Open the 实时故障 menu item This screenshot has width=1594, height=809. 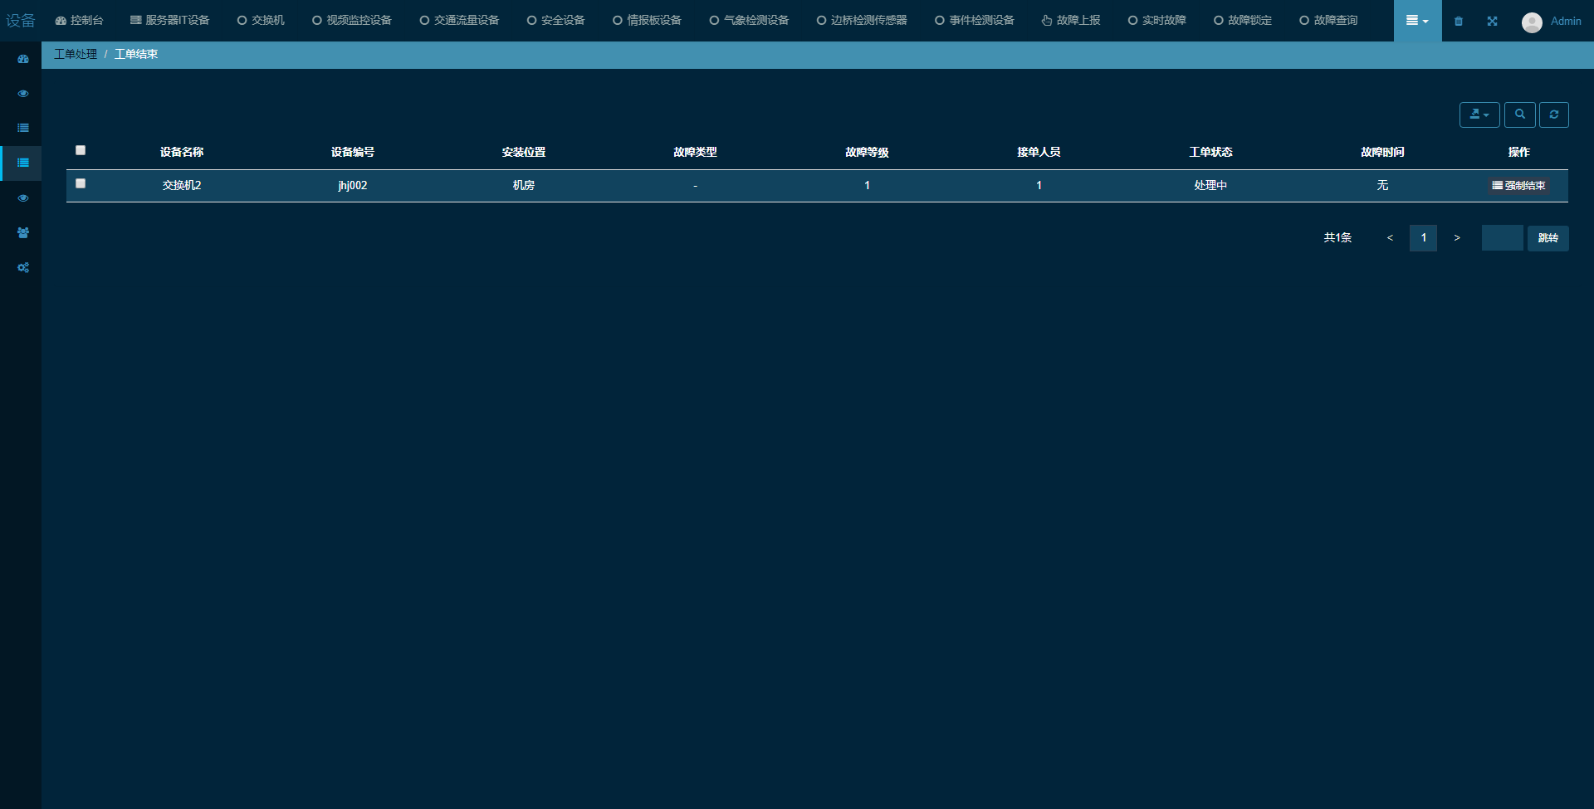point(1156,20)
